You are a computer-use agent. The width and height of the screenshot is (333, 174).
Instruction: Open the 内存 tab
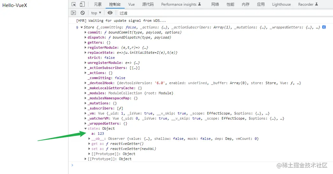[245, 4]
